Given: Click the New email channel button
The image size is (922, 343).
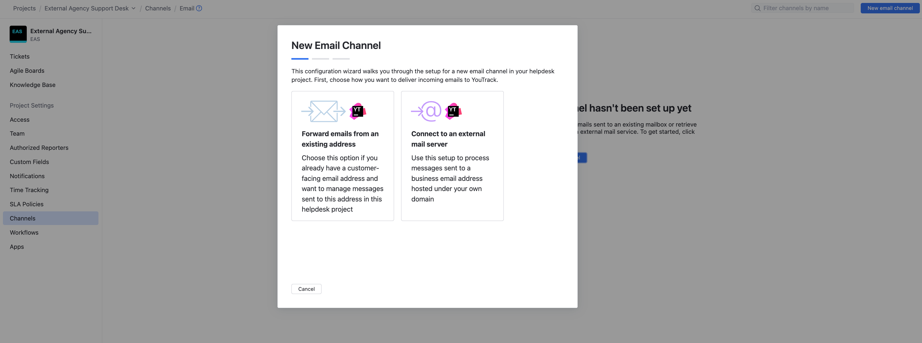Looking at the screenshot, I should coord(890,8).
